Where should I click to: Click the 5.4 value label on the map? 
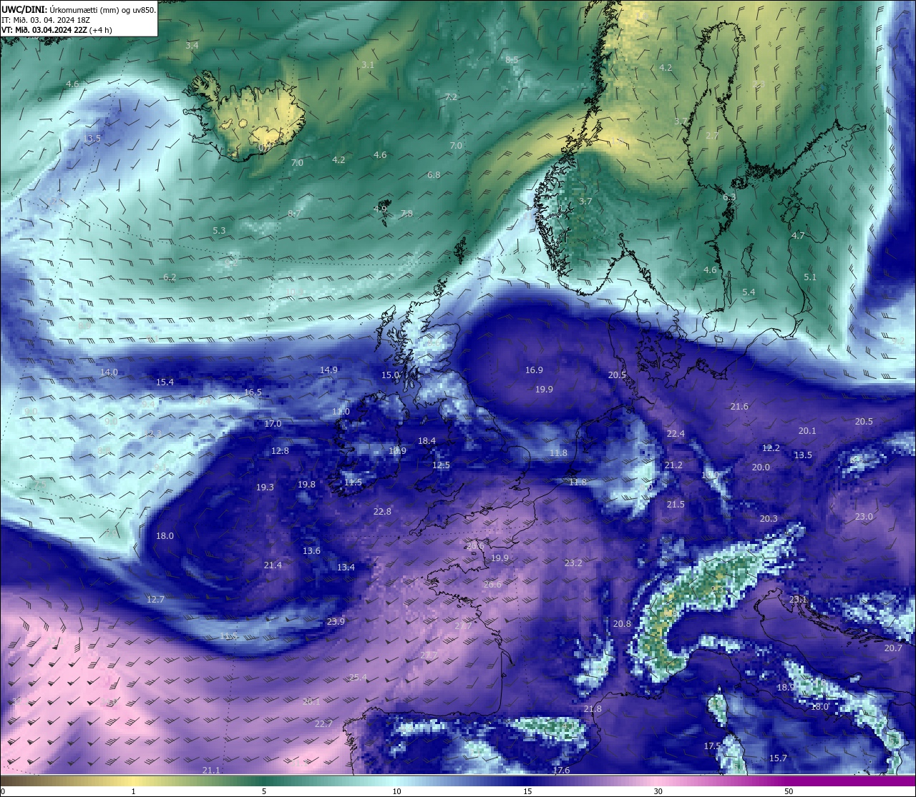[x=749, y=292]
